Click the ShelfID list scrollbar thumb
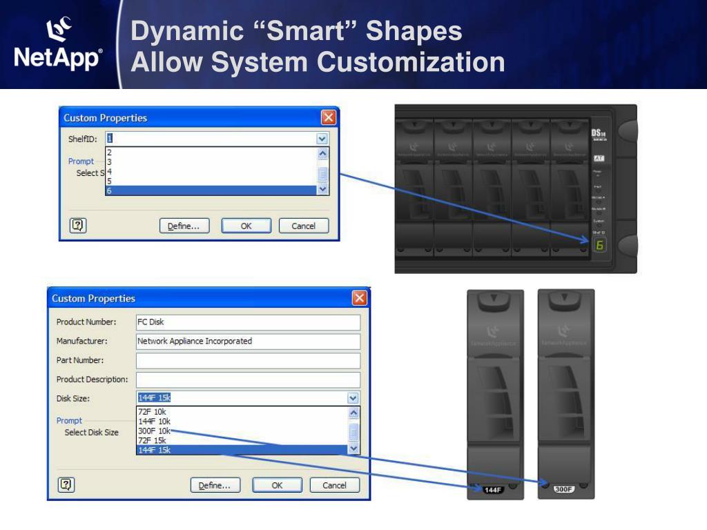The image size is (707, 530). click(x=322, y=175)
